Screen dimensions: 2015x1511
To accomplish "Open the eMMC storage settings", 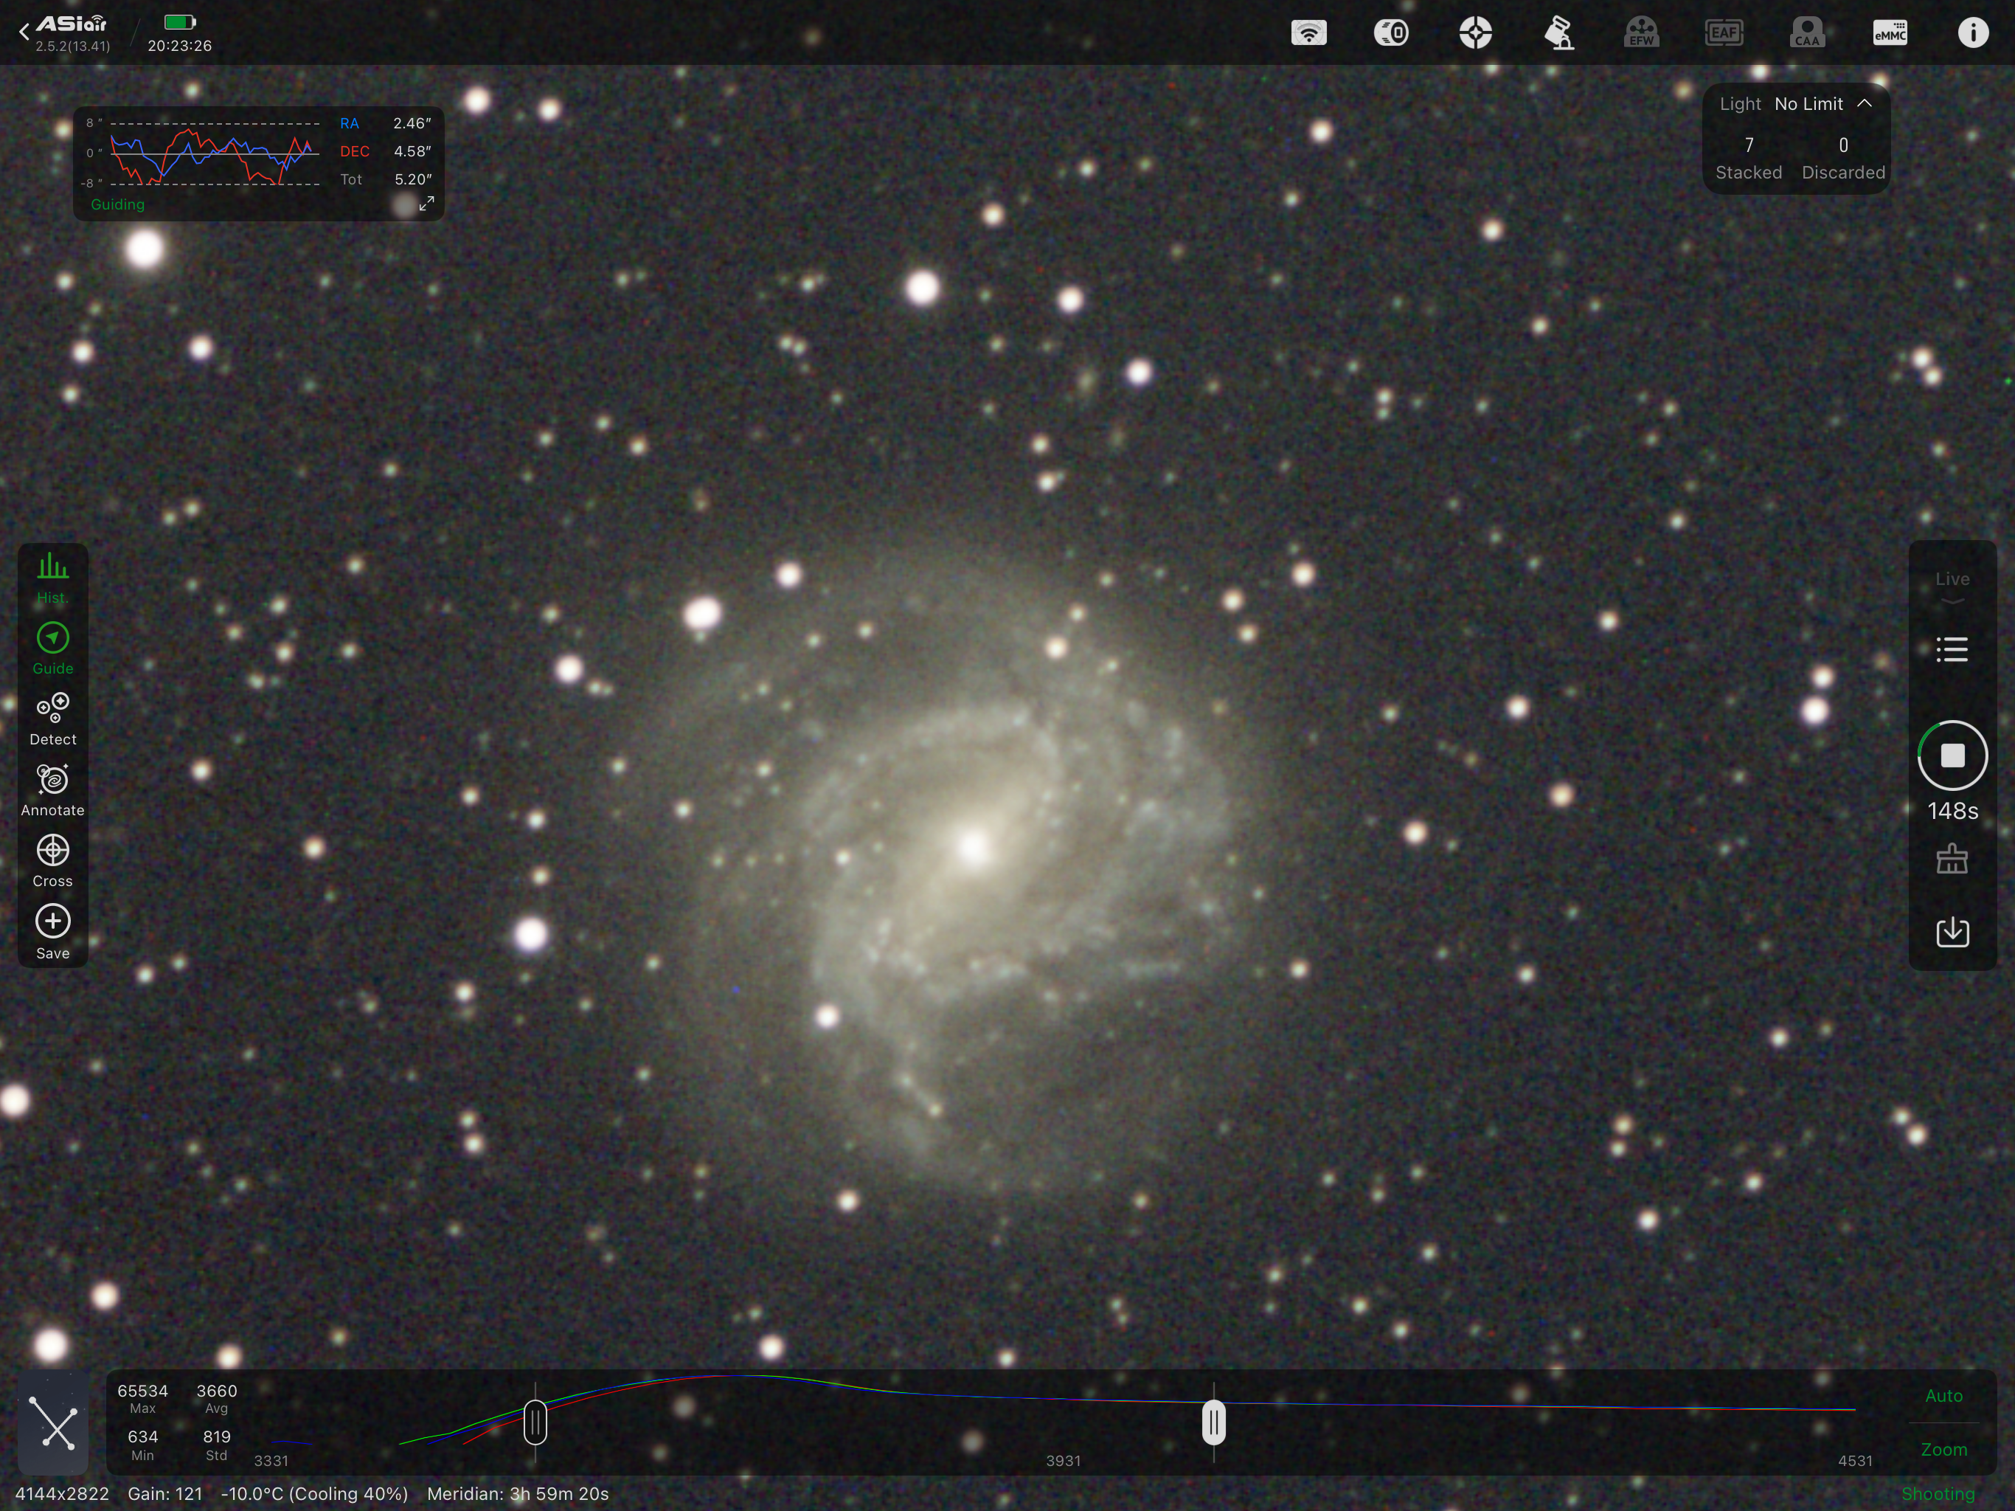I will 1890,34.
